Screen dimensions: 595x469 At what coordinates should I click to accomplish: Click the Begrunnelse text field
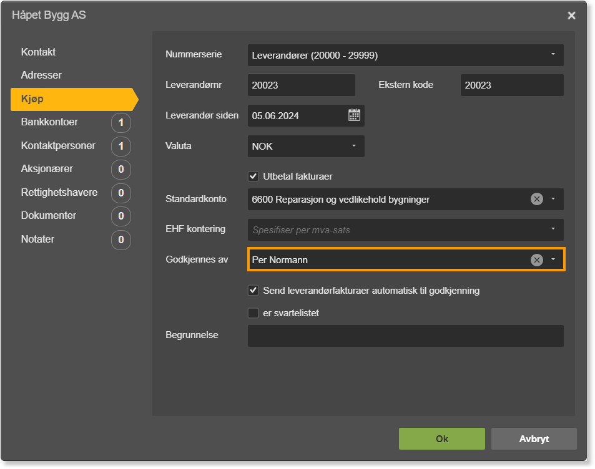pyautogui.click(x=405, y=336)
